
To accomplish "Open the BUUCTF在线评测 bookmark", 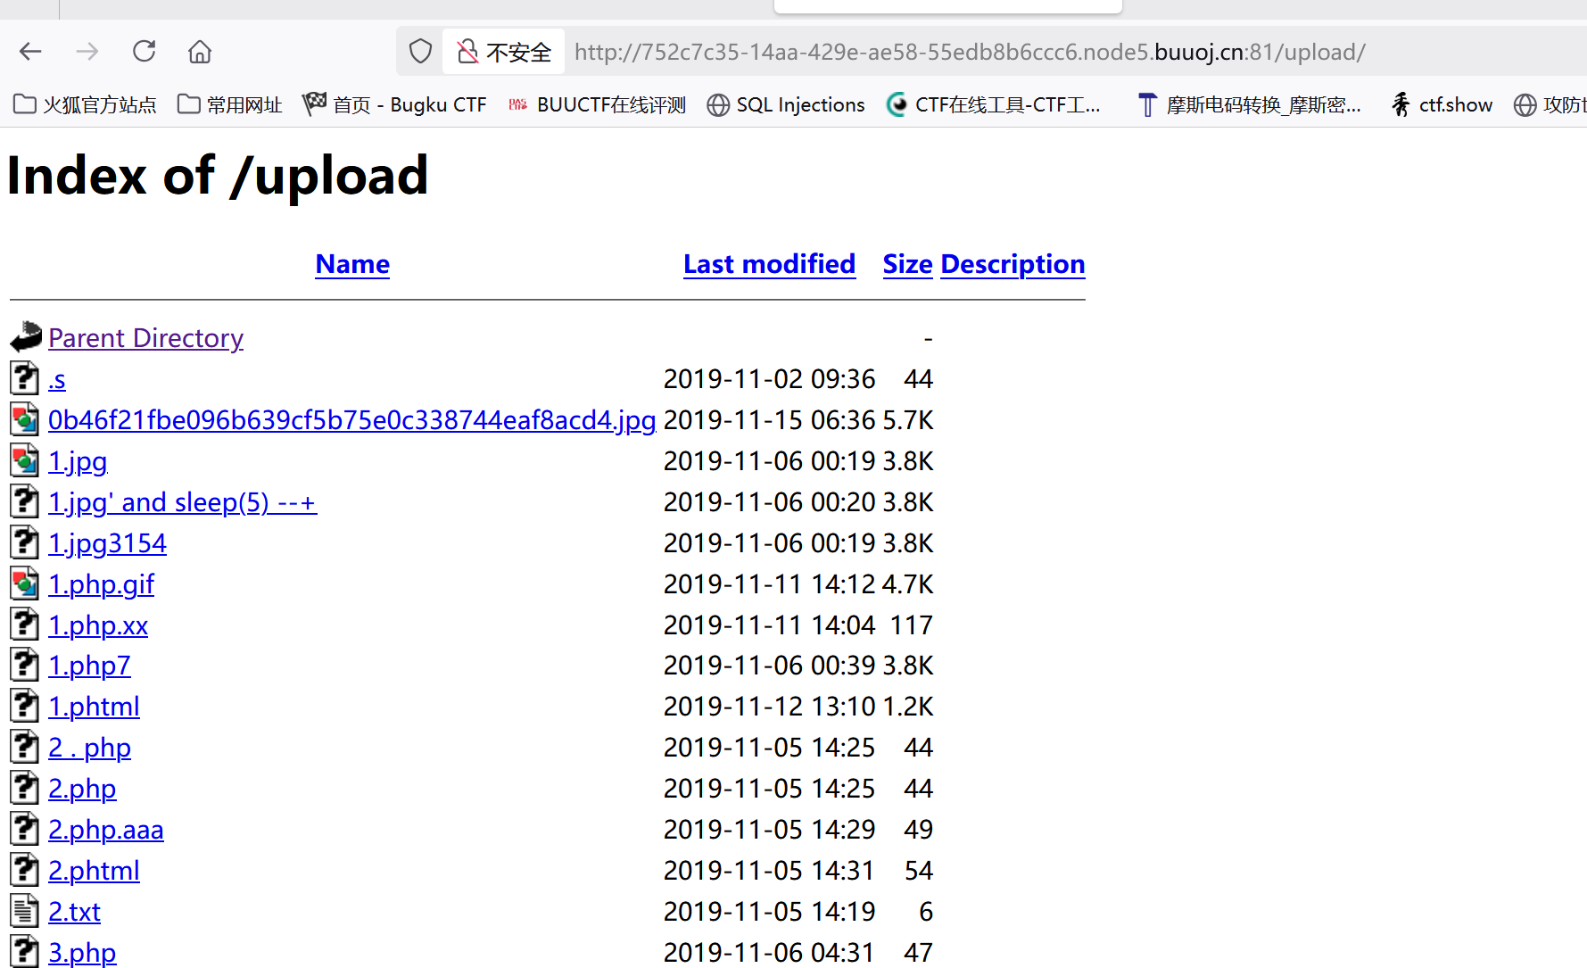I will click(x=597, y=105).
